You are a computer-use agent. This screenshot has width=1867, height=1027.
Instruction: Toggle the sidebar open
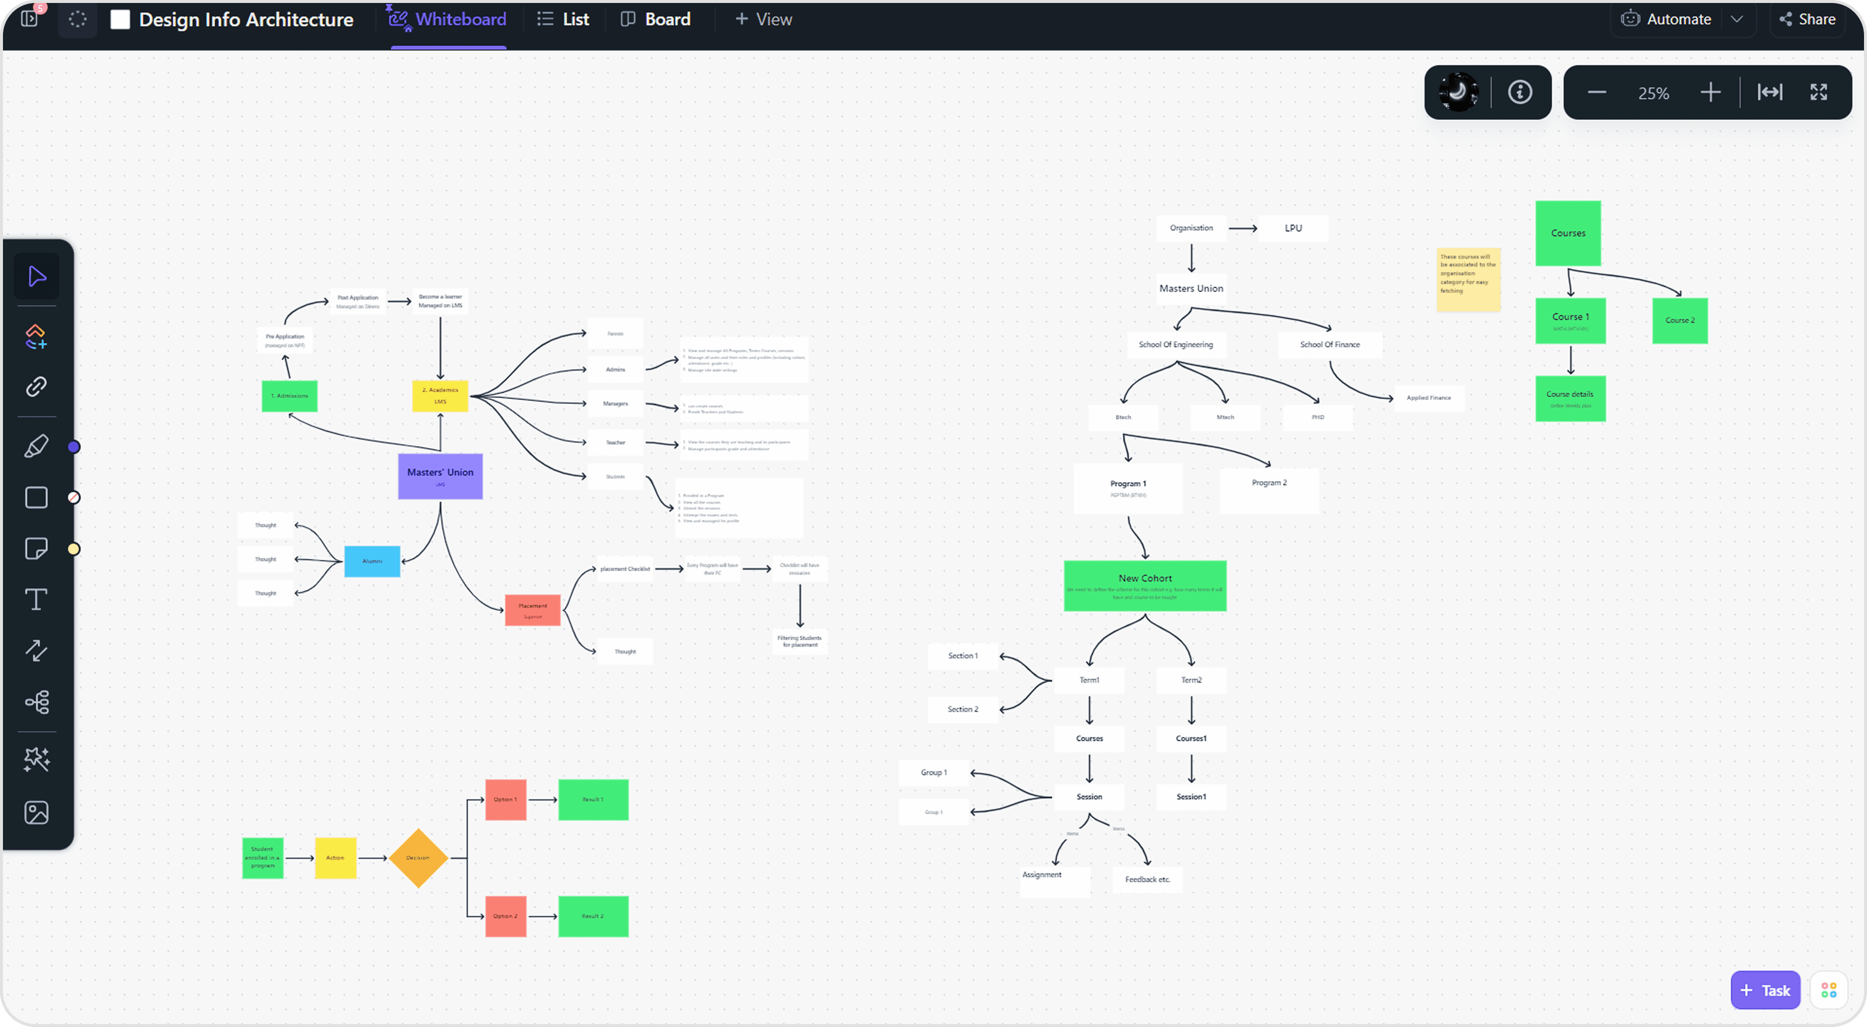click(x=29, y=19)
